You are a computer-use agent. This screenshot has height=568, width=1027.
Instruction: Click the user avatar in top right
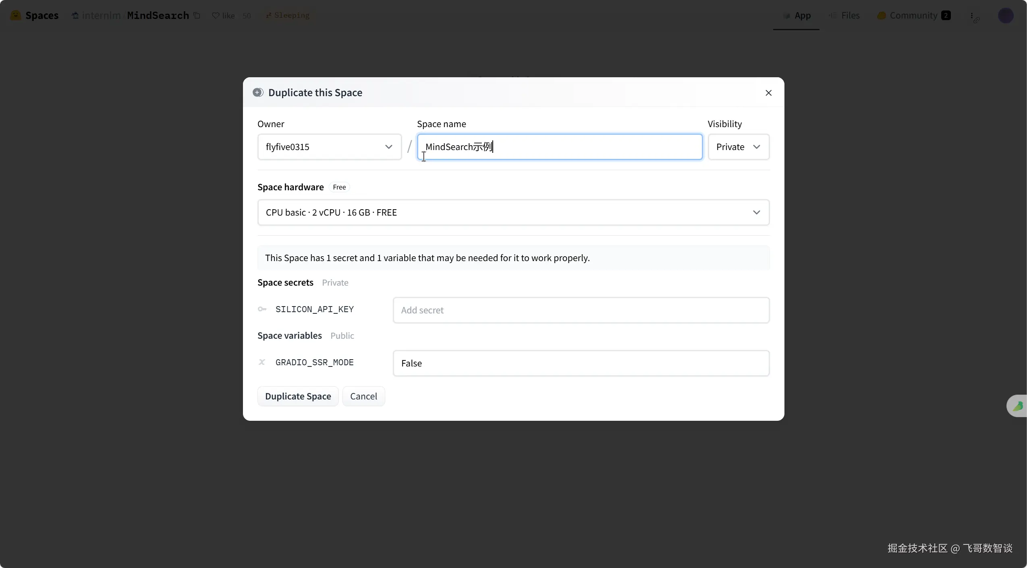1005,16
